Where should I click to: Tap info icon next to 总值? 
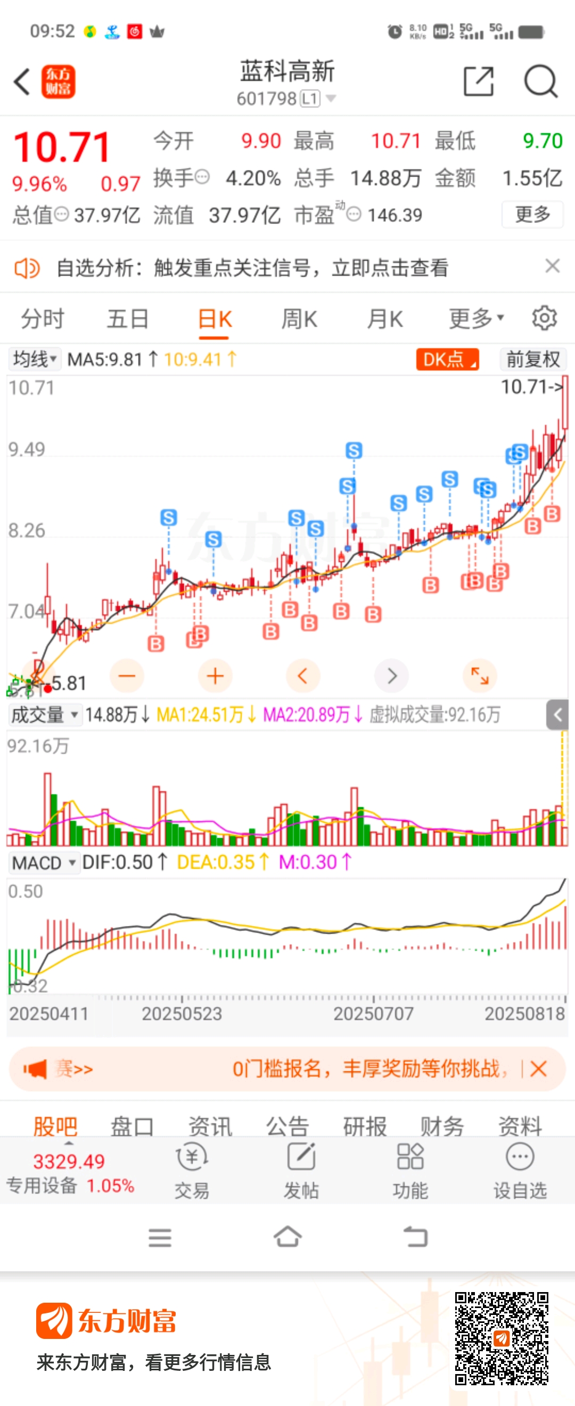[x=62, y=214]
